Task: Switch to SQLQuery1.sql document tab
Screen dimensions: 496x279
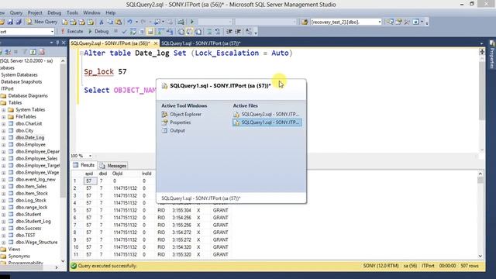Action: pyautogui.click(x=201, y=43)
